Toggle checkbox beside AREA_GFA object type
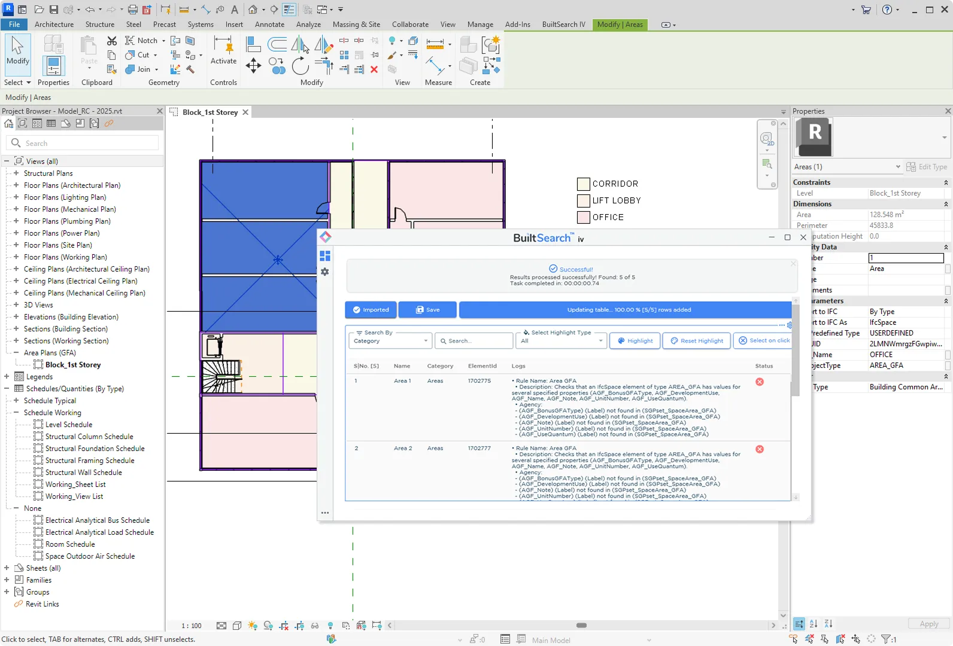 coord(948,365)
